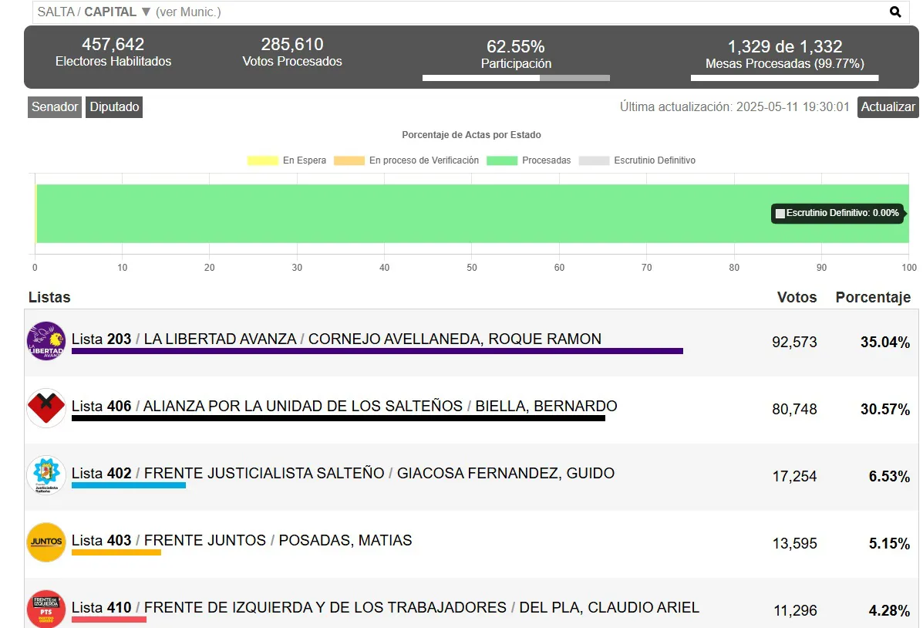Click the yellow JUNTOS party logo
This screenshot has height=628, width=923.
click(45, 542)
